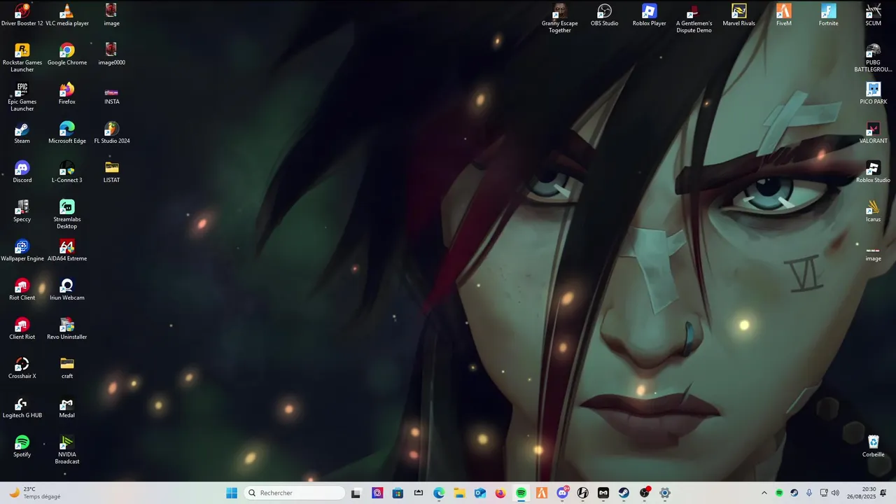Open Task View from the taskbar
The height and width of the screenshot is (504, 896).
(356, 493)
